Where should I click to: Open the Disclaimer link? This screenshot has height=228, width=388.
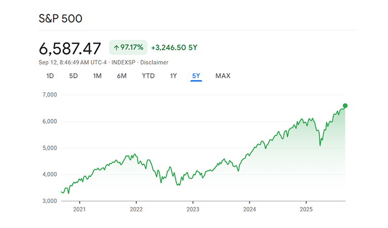click(x=155, y=63)
